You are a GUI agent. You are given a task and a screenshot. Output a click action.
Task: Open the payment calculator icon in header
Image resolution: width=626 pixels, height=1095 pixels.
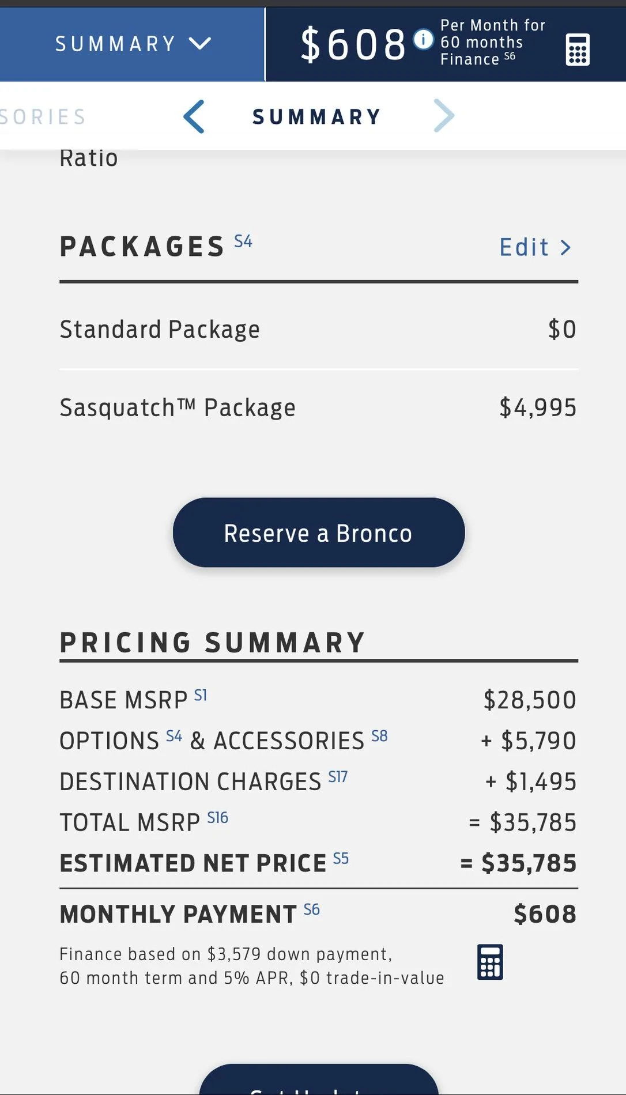pyautogui.click(x=578, y=50)
